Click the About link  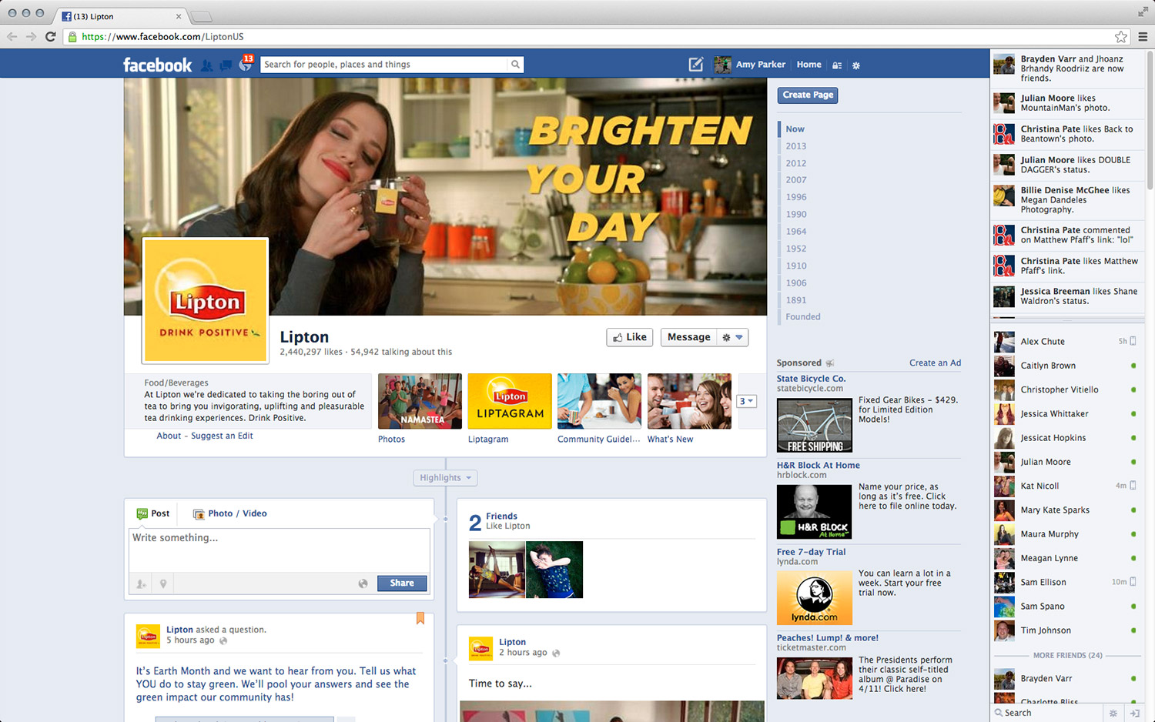pos(169,436)
